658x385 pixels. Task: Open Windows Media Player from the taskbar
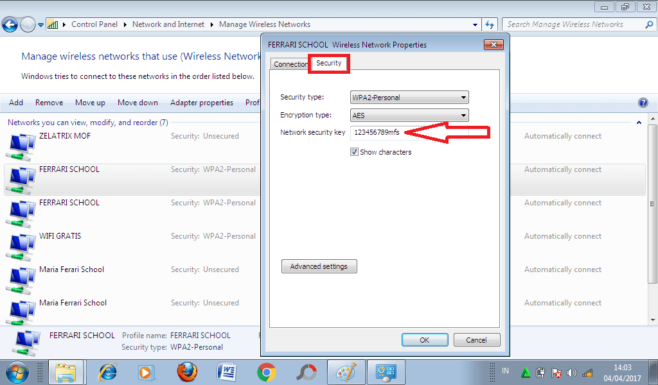pyautogui.click(x=147, y=372)
